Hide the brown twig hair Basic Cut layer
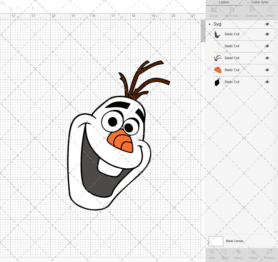This screenshot has height=262, width=278. coord(267,58)
